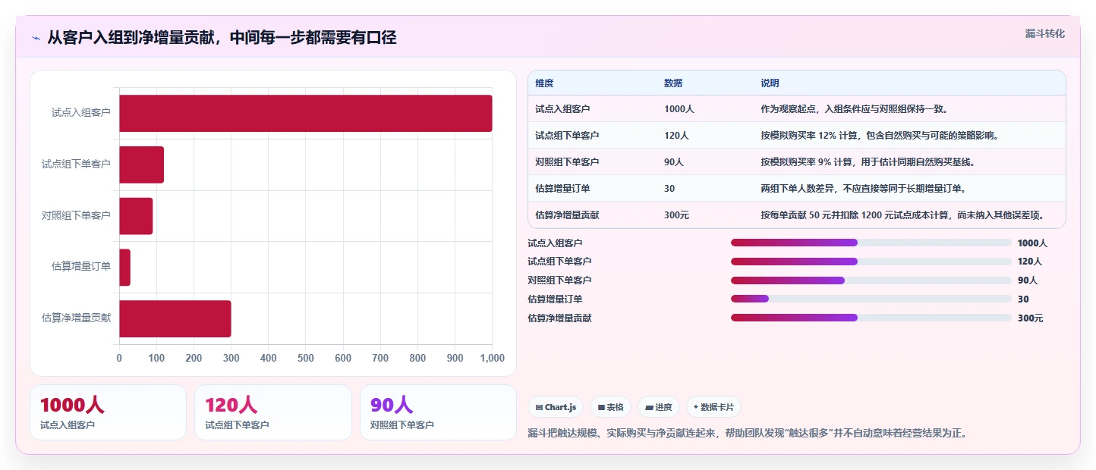1096x470 pixels.
Task: Click the 漏斗转化 tag in the header
Action: [x=1044, y=33]
